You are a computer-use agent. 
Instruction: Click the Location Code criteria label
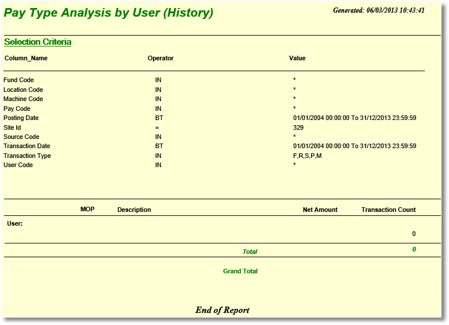click(23, 90)
